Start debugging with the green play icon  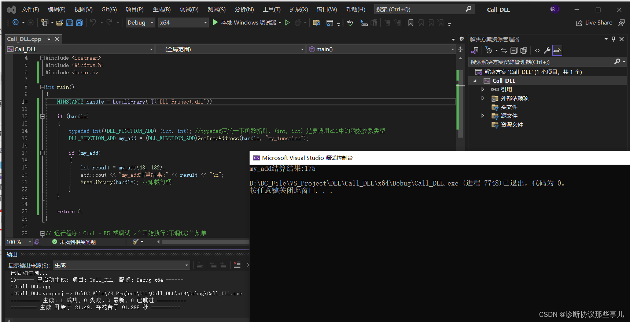coord(215,22)
